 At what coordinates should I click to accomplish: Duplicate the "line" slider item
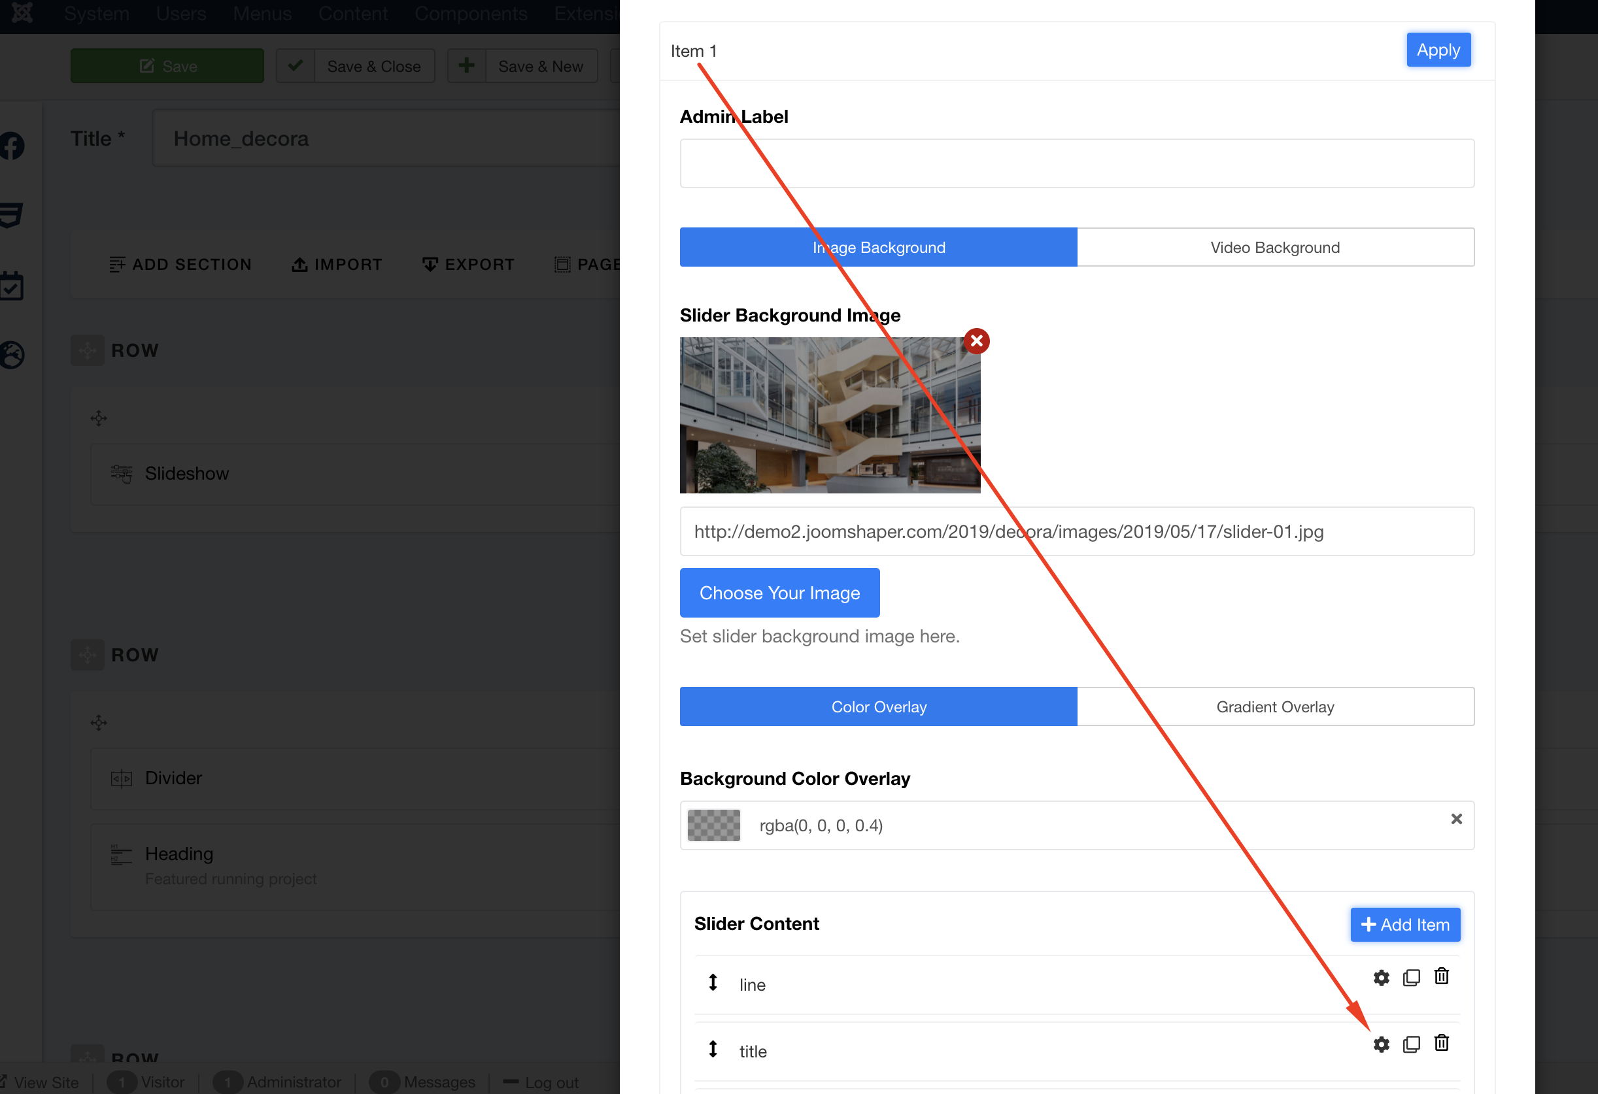1412,977
